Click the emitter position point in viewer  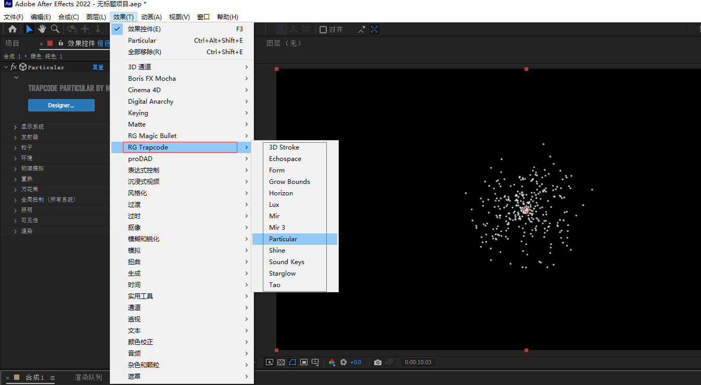526,209
